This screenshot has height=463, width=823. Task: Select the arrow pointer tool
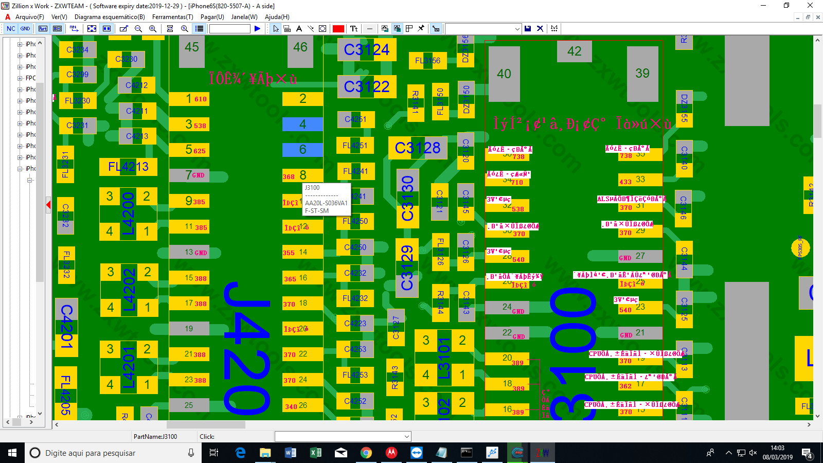click(x=276, y=29)
